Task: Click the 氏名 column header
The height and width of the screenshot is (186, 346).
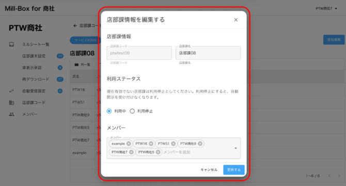Action: [76, 76]
